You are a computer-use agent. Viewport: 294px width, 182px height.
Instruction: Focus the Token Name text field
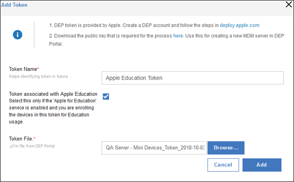(192, 78)
